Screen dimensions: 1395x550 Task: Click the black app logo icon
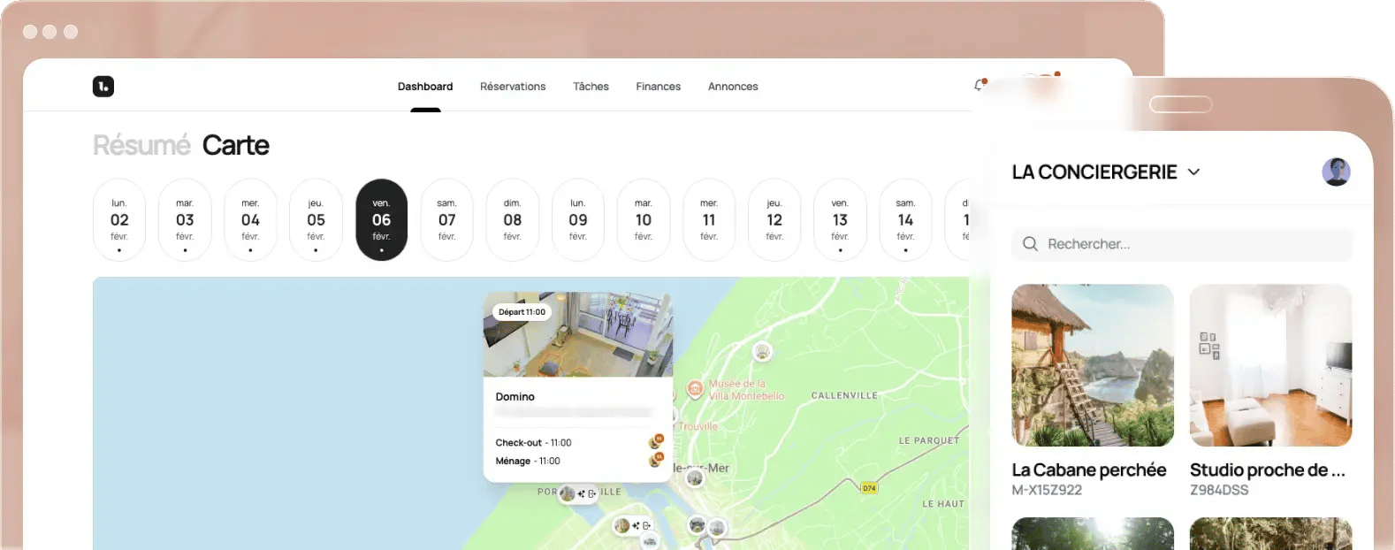(x=103, y=86)
